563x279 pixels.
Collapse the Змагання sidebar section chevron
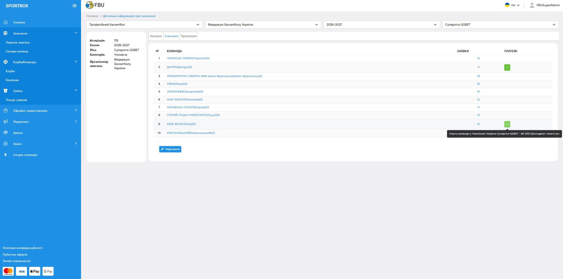(76, 33)
